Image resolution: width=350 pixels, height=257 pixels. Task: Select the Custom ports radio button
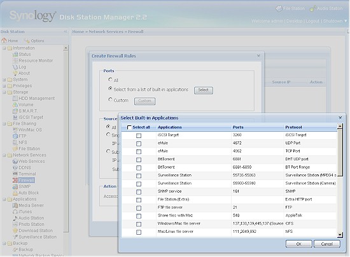110,99
